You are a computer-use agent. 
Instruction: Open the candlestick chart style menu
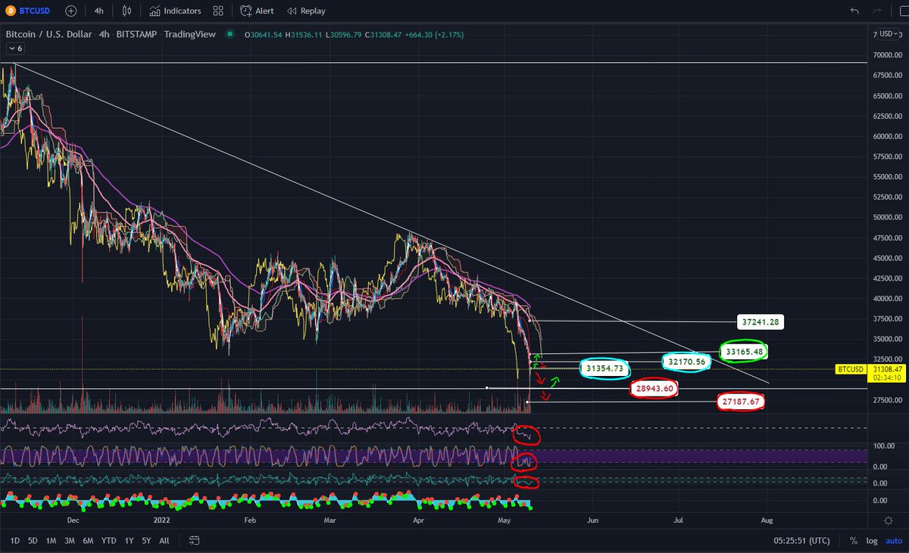tap(127, 11)
